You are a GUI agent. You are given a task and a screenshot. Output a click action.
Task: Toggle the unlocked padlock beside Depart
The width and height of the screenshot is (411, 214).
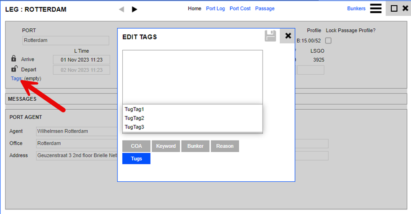14,69
